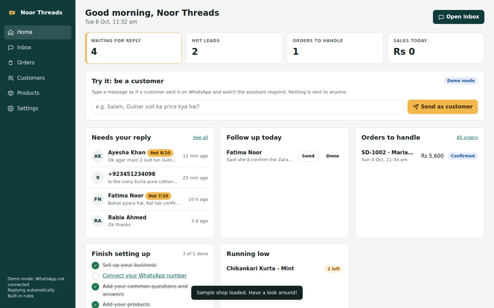Check the 'Connect your WhatsApp number' circle

pos(96,276)
